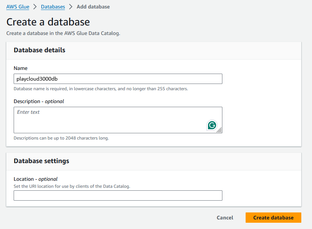Click the Cancel button
312x229 pixels.
[225, 218]
